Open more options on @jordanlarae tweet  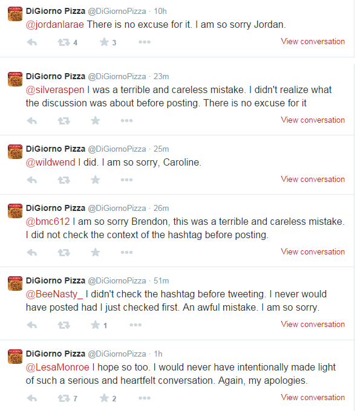click(145, 42)
